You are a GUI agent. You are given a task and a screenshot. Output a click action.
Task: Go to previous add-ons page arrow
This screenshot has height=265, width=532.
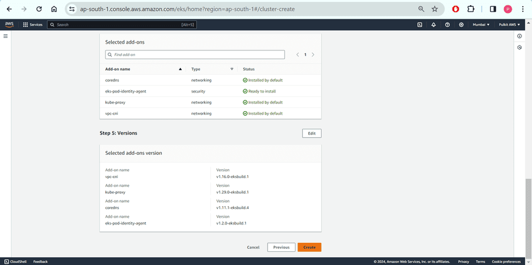coord(298,55)
